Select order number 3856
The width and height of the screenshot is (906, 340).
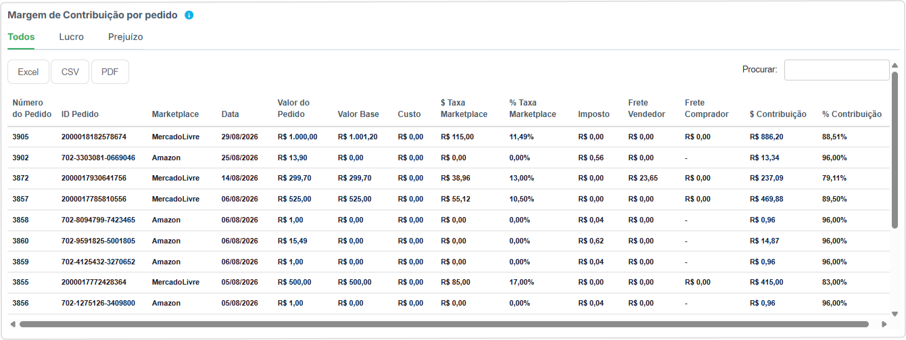coord(20,303)
